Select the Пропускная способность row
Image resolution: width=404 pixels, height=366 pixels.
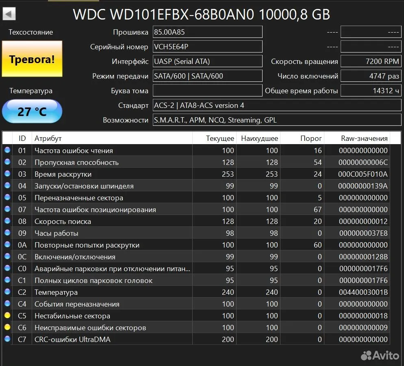(x=196, y=162)
